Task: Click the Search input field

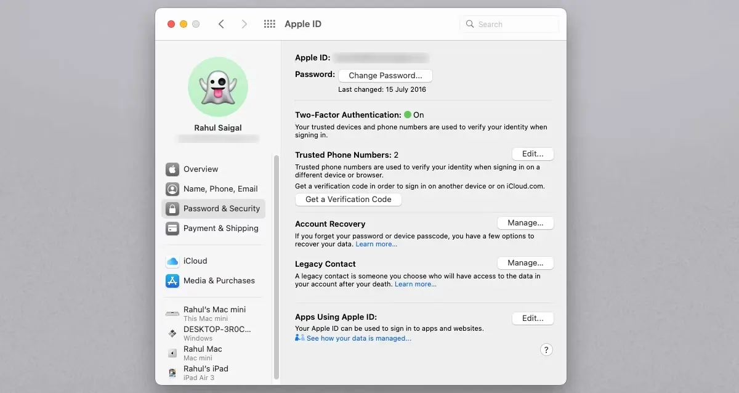Action: click(509, 24)
